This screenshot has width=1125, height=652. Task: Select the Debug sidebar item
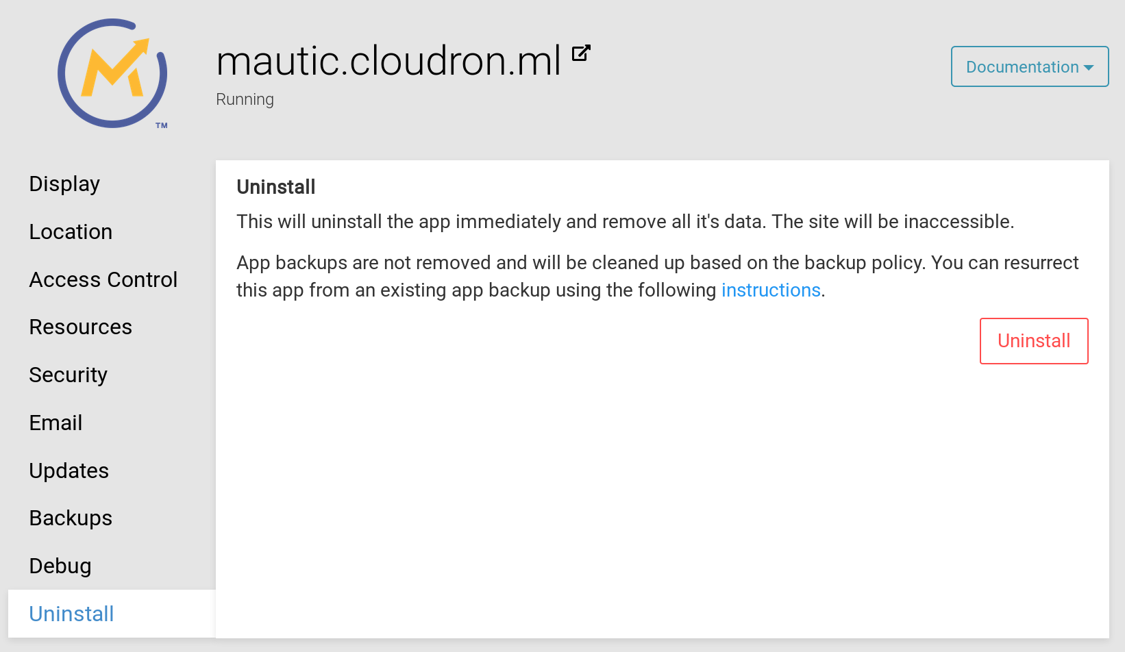click(x=60, y=566)
